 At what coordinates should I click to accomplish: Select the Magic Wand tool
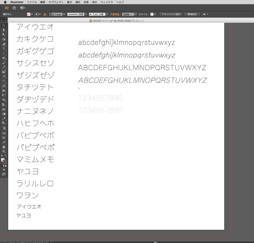click(4, 34)
